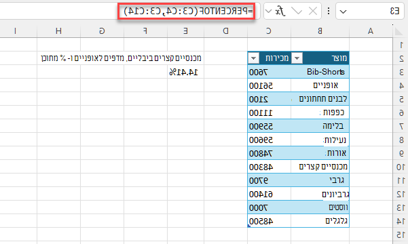Click the Cancel X icon in formula bar
408x244 pixels.
pyautogui.click(x=312, y=11)
